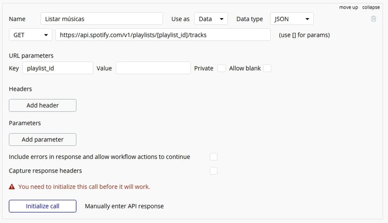The width and height of the screenshot is (388, 223).
Task: Click the Name field Listar músicas
Action: (x=102, y=19)
